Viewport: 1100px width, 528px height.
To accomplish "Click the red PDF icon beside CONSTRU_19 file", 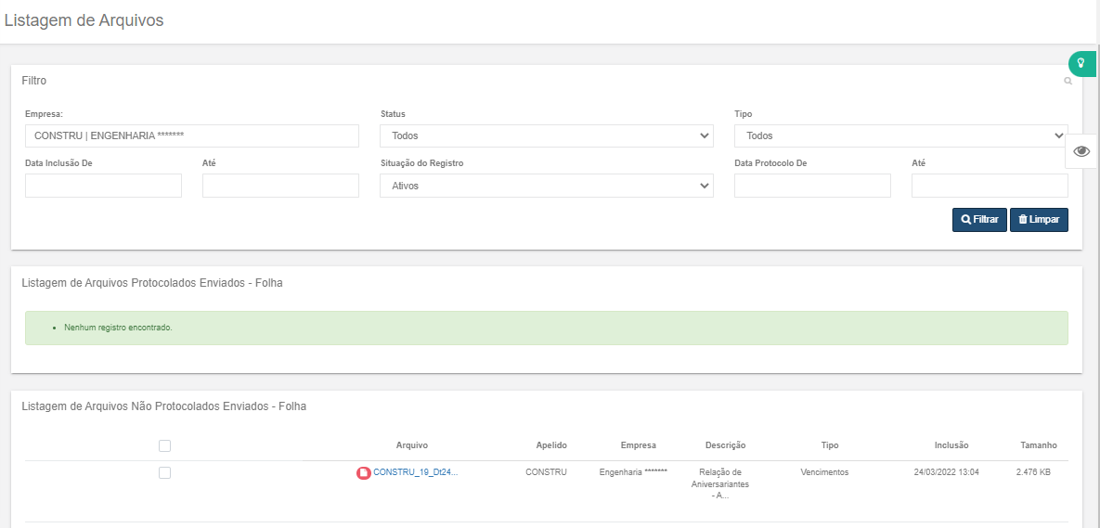I will coord(364,473).
